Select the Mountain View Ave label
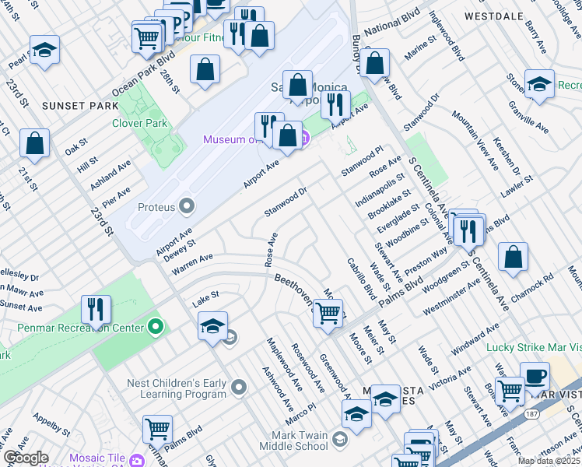Image resolution: width=582 pixels, height=467 pixels. (475, 140)
